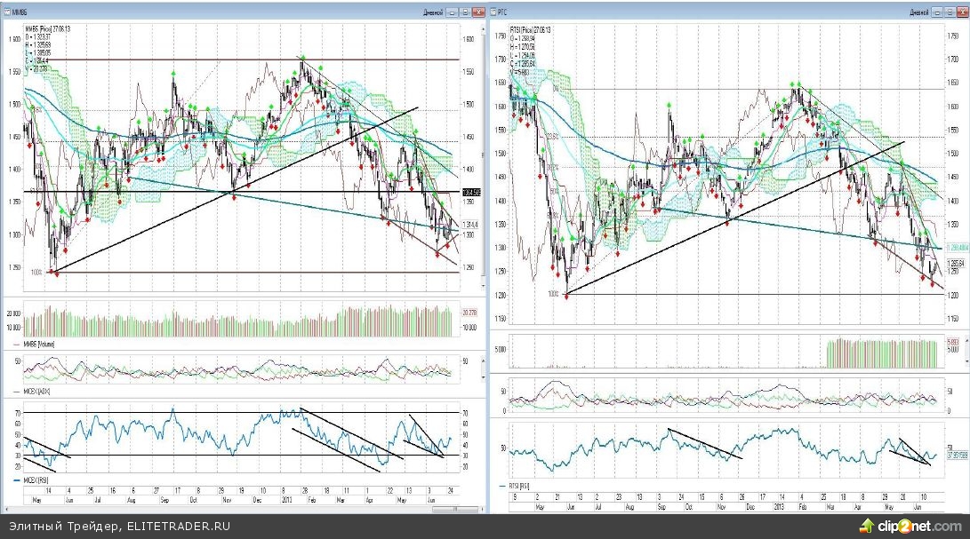
Task: Click the 1 364.50 price level label
Action: 472,192
